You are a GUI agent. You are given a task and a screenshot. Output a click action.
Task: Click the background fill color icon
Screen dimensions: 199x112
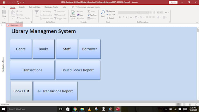tap(141, 17)
